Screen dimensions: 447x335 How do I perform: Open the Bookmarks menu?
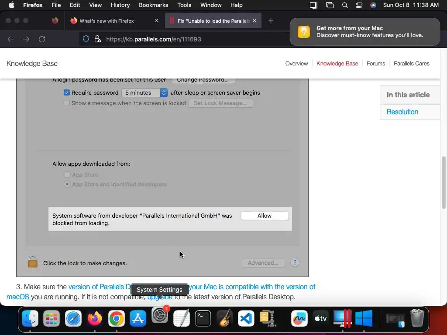(x=153, y=5)
